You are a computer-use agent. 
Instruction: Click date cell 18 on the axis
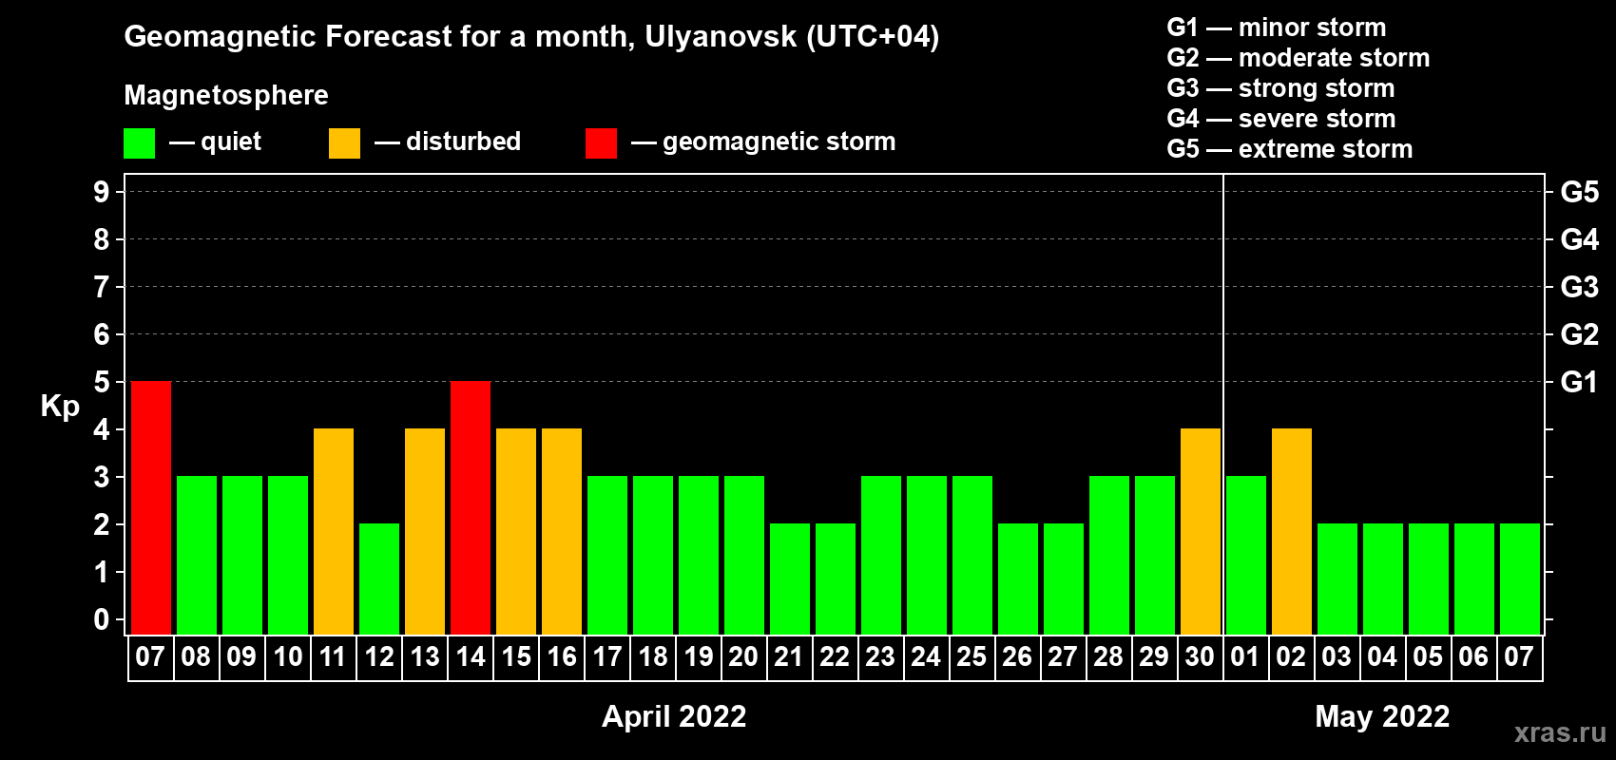point(653,657)
